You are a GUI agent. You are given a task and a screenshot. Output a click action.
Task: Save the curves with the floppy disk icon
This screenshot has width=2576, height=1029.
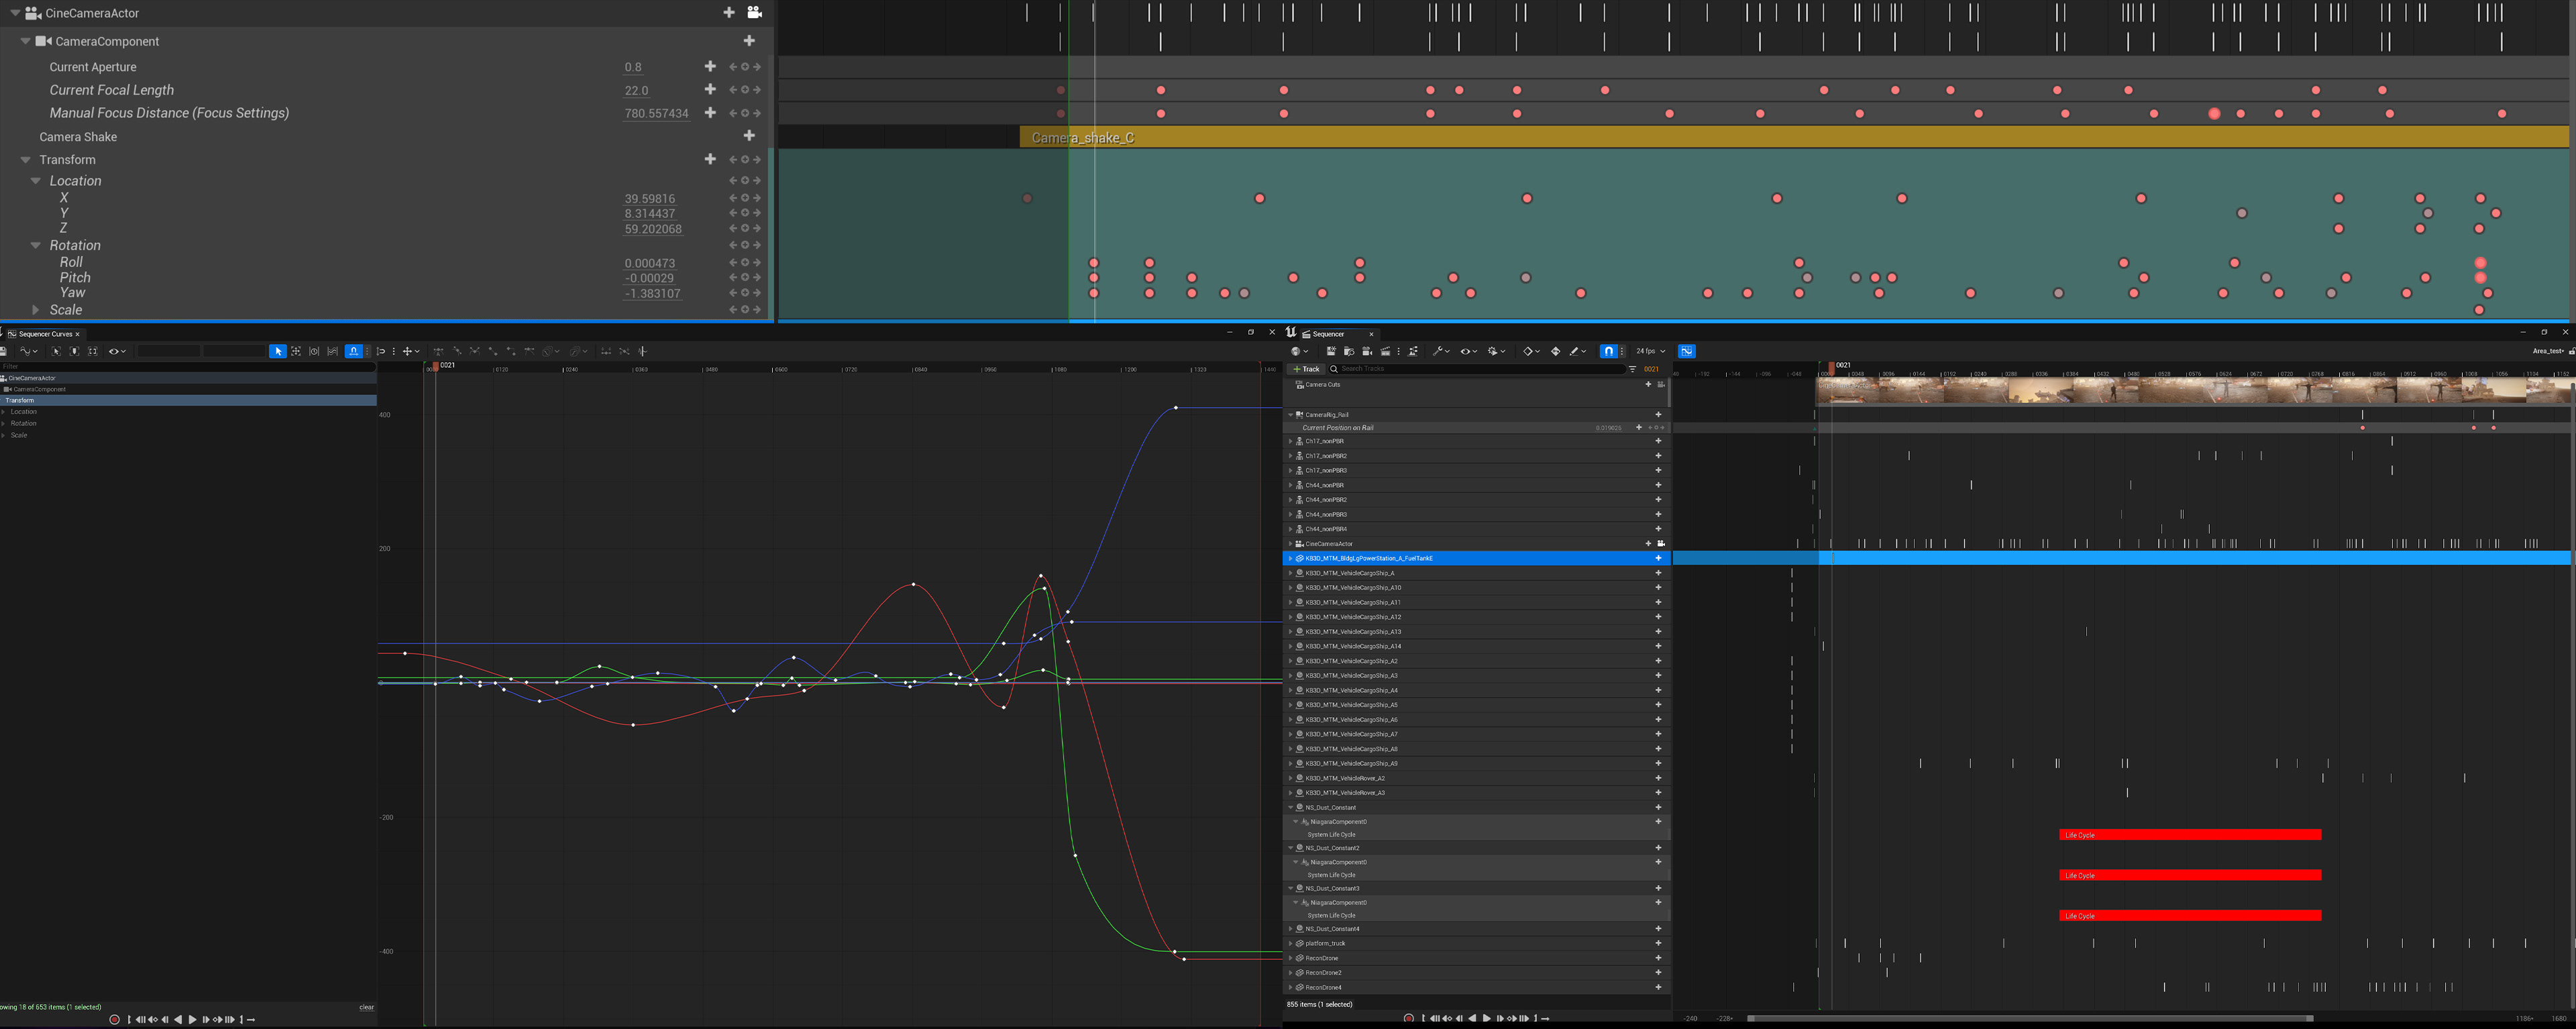coord(4,351)
